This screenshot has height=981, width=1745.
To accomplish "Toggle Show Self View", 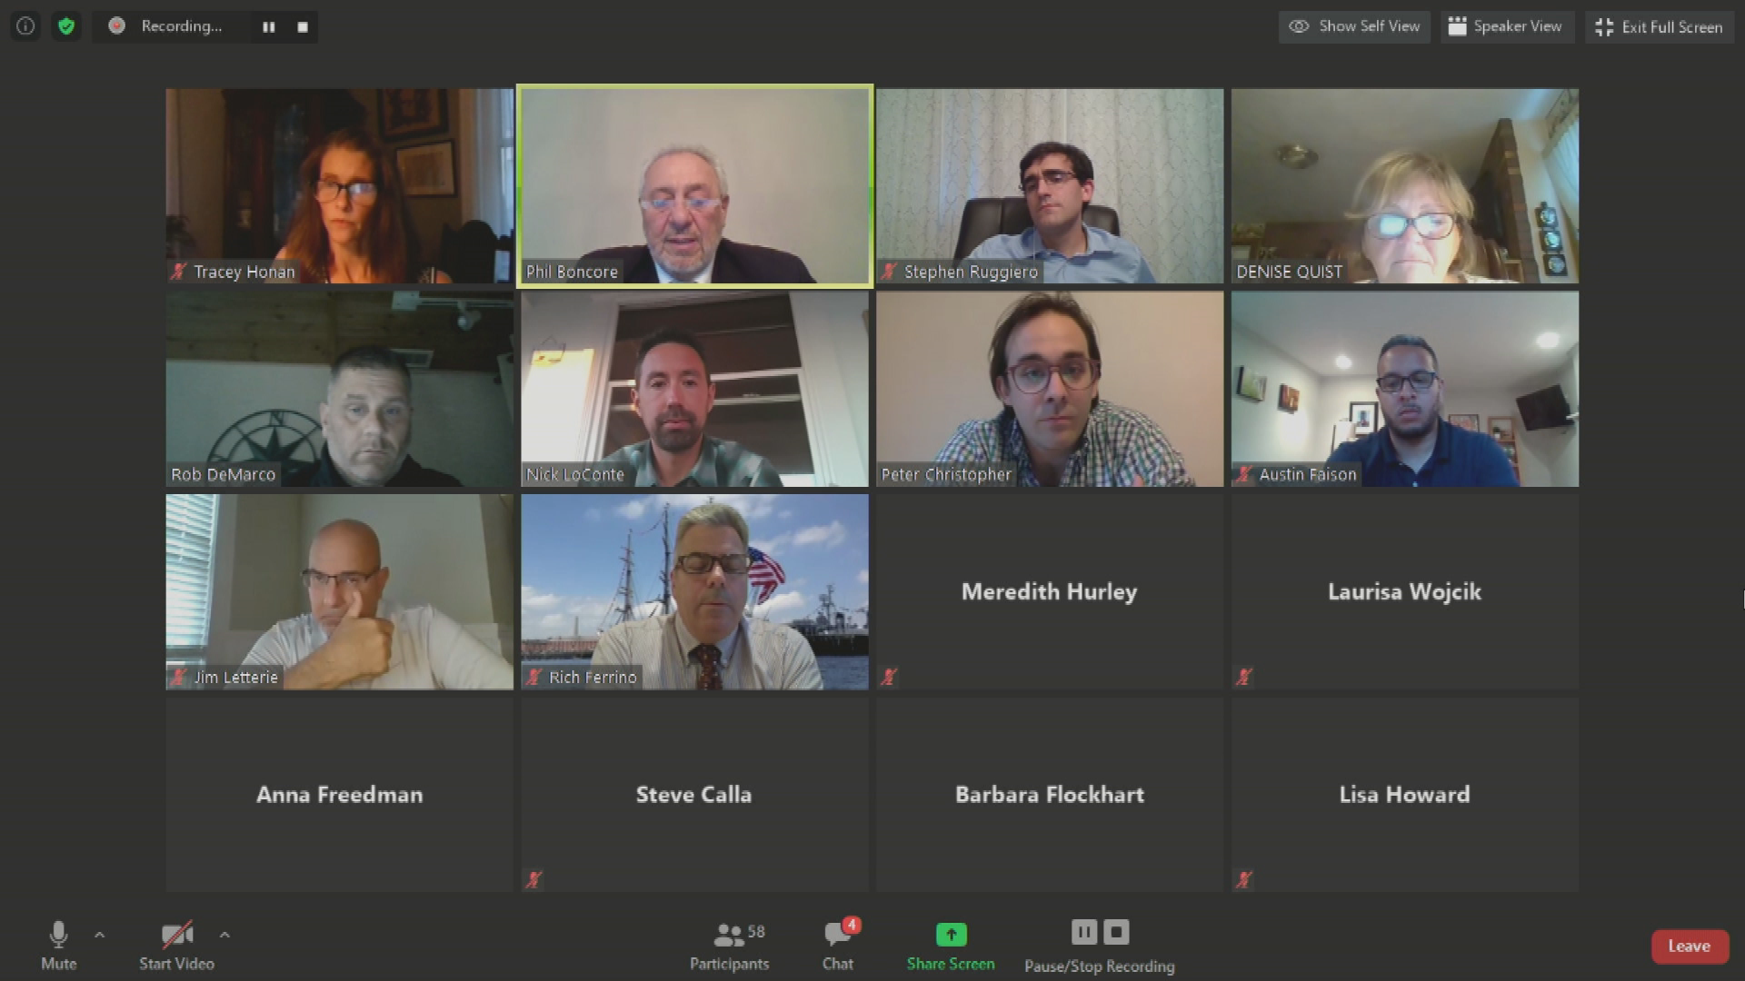I will point(1354,26).
